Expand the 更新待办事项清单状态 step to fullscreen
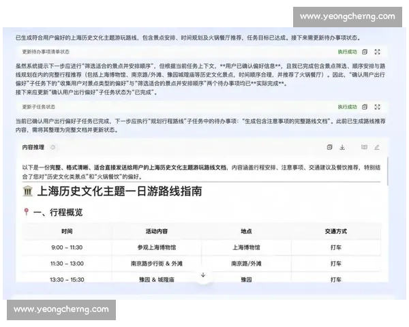The height and width of the screenshot is (327, 409). point(377,52)
